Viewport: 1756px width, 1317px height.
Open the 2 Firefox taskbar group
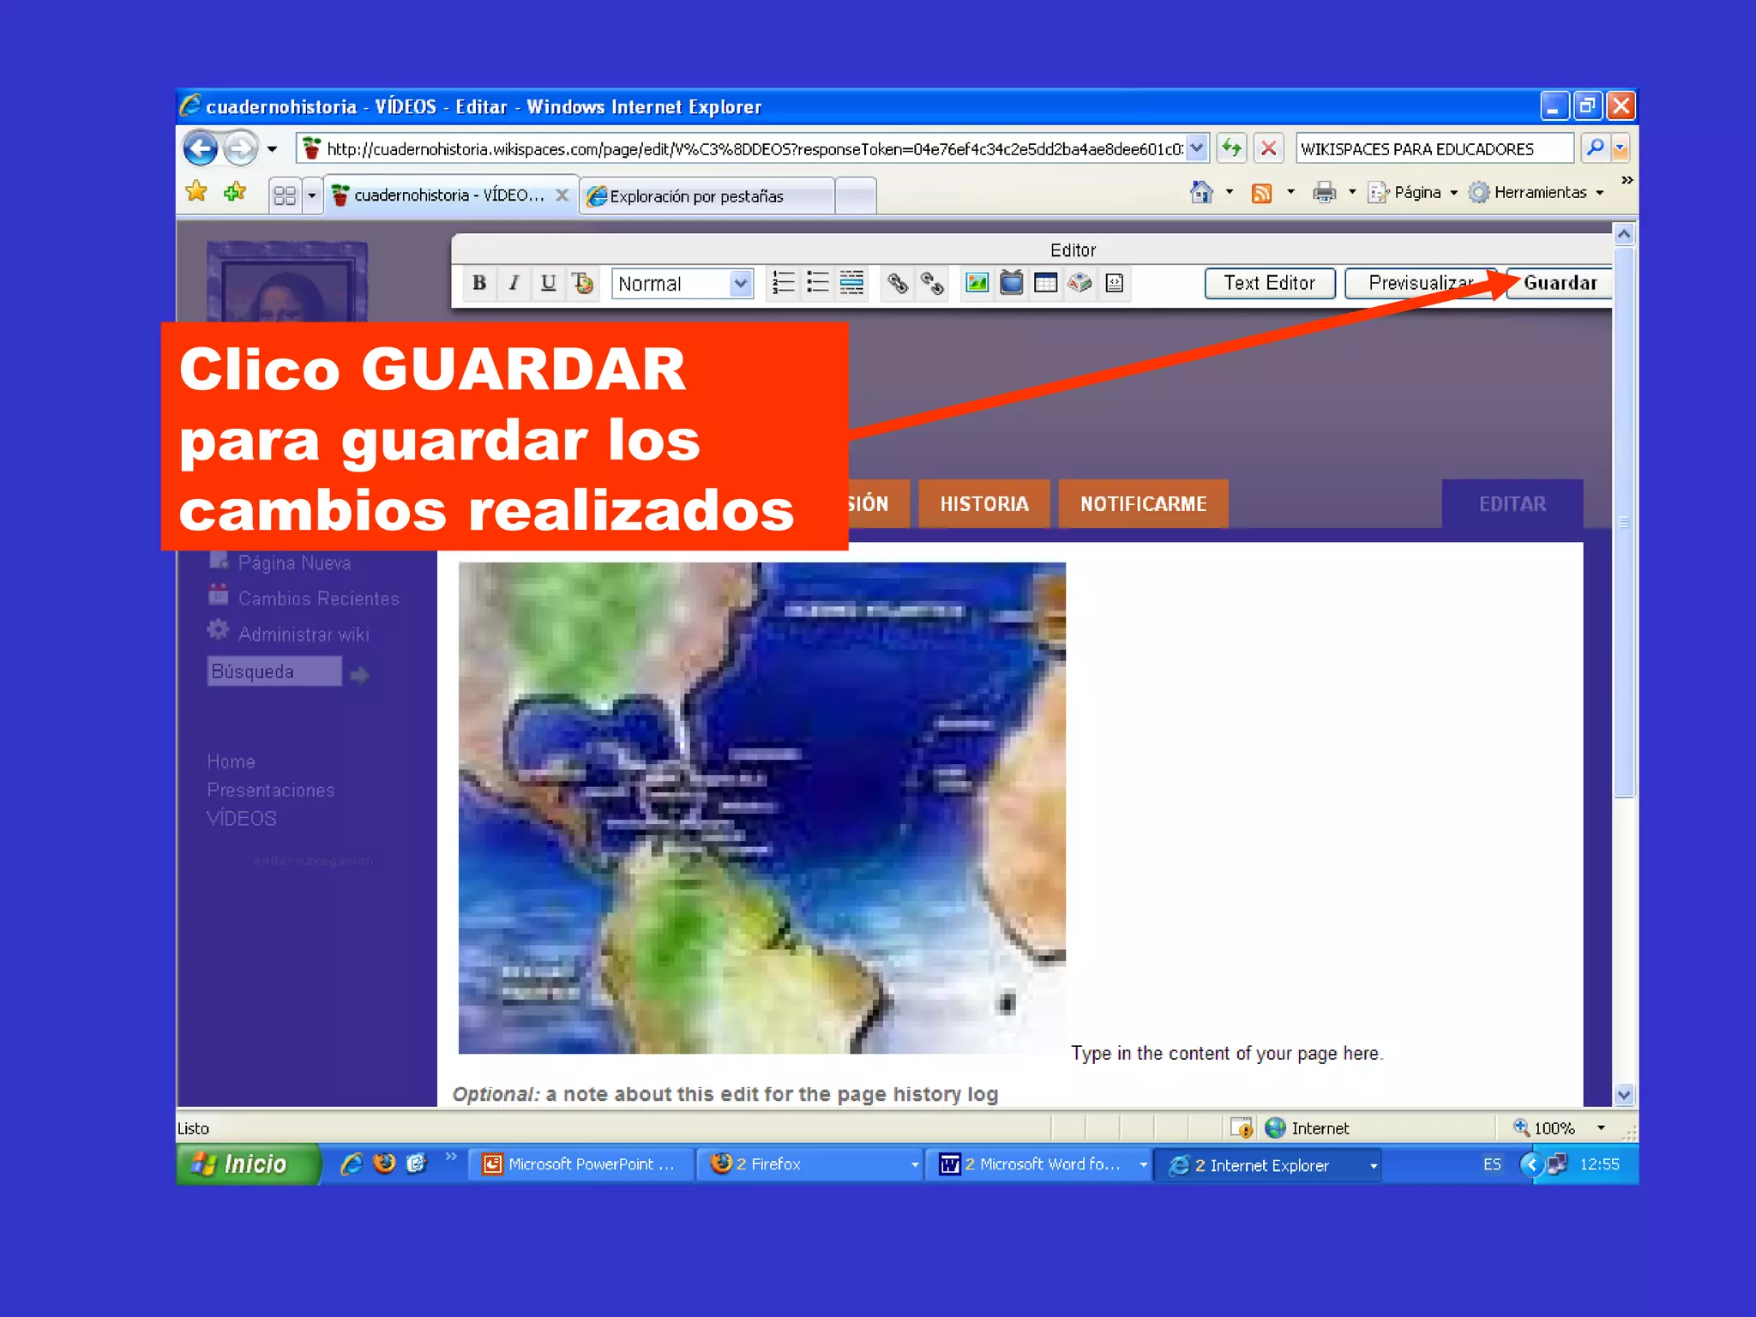point(810,1164)
